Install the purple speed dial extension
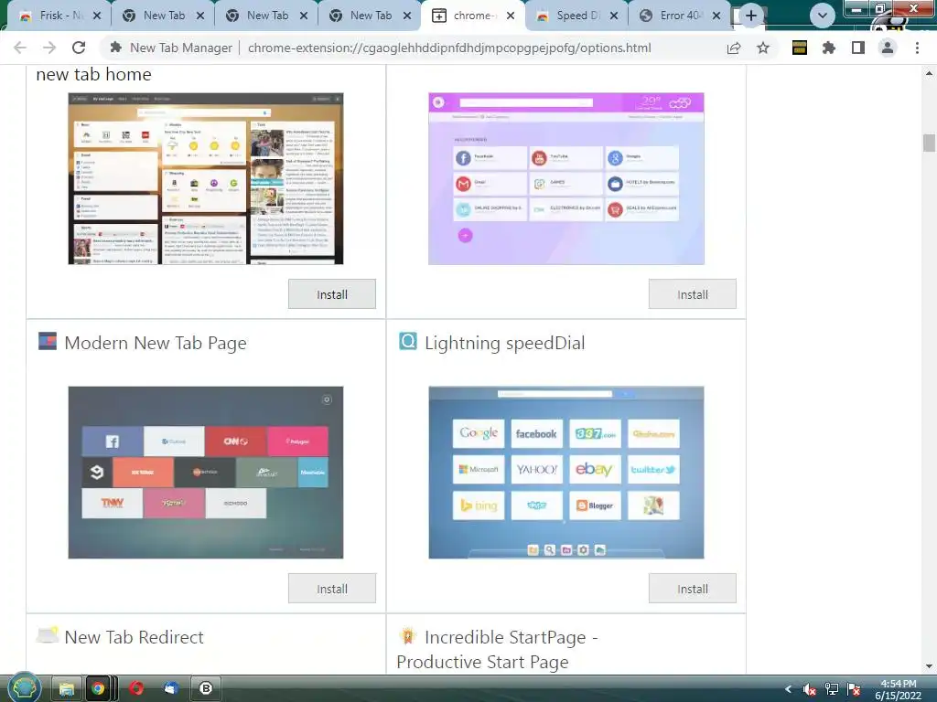This screenshot has width=937, height=702. (x=692, y=294)
